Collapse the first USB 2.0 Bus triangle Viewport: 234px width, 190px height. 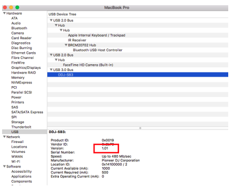click(51, 20)
